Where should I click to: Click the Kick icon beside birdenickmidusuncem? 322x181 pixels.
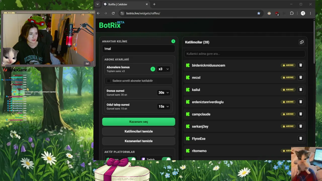pyautogui.click(x=188, y=65)
